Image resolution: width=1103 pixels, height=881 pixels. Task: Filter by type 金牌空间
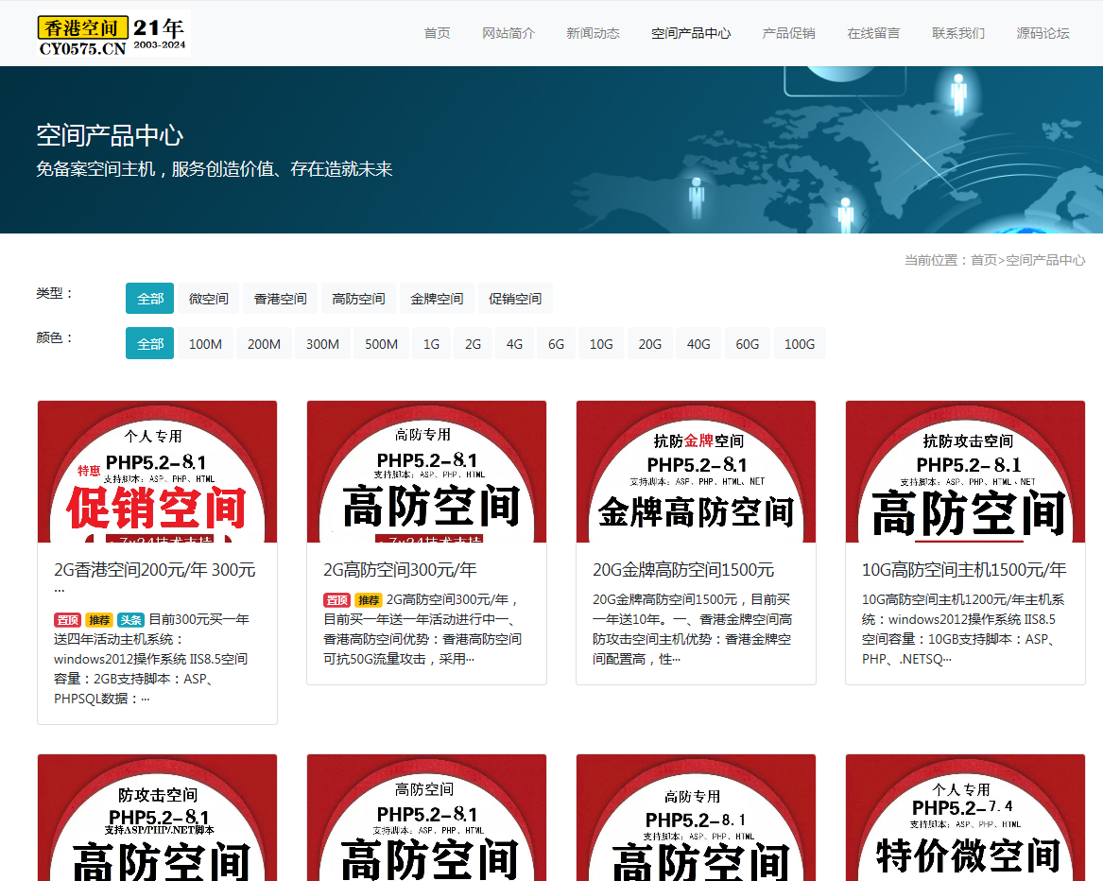pyautogui.click(x=437, y=299)
